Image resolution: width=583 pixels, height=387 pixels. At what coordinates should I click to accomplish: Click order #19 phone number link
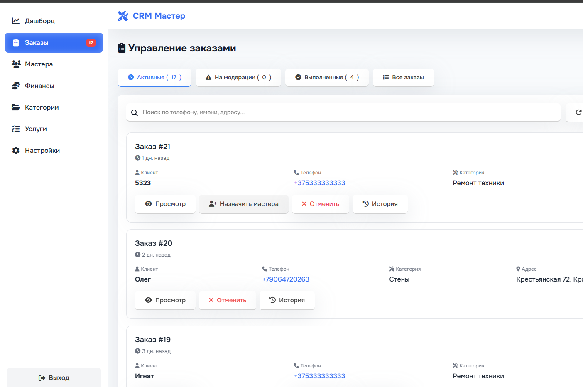point(320,376)
